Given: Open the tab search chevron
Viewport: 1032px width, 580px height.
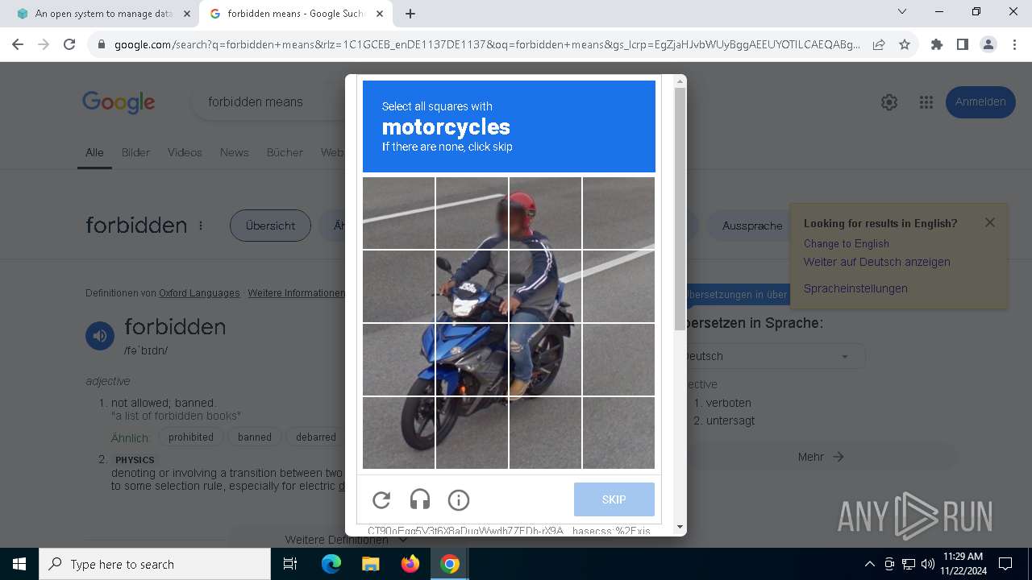Looking at the screenshot, I should coord(902,12).
